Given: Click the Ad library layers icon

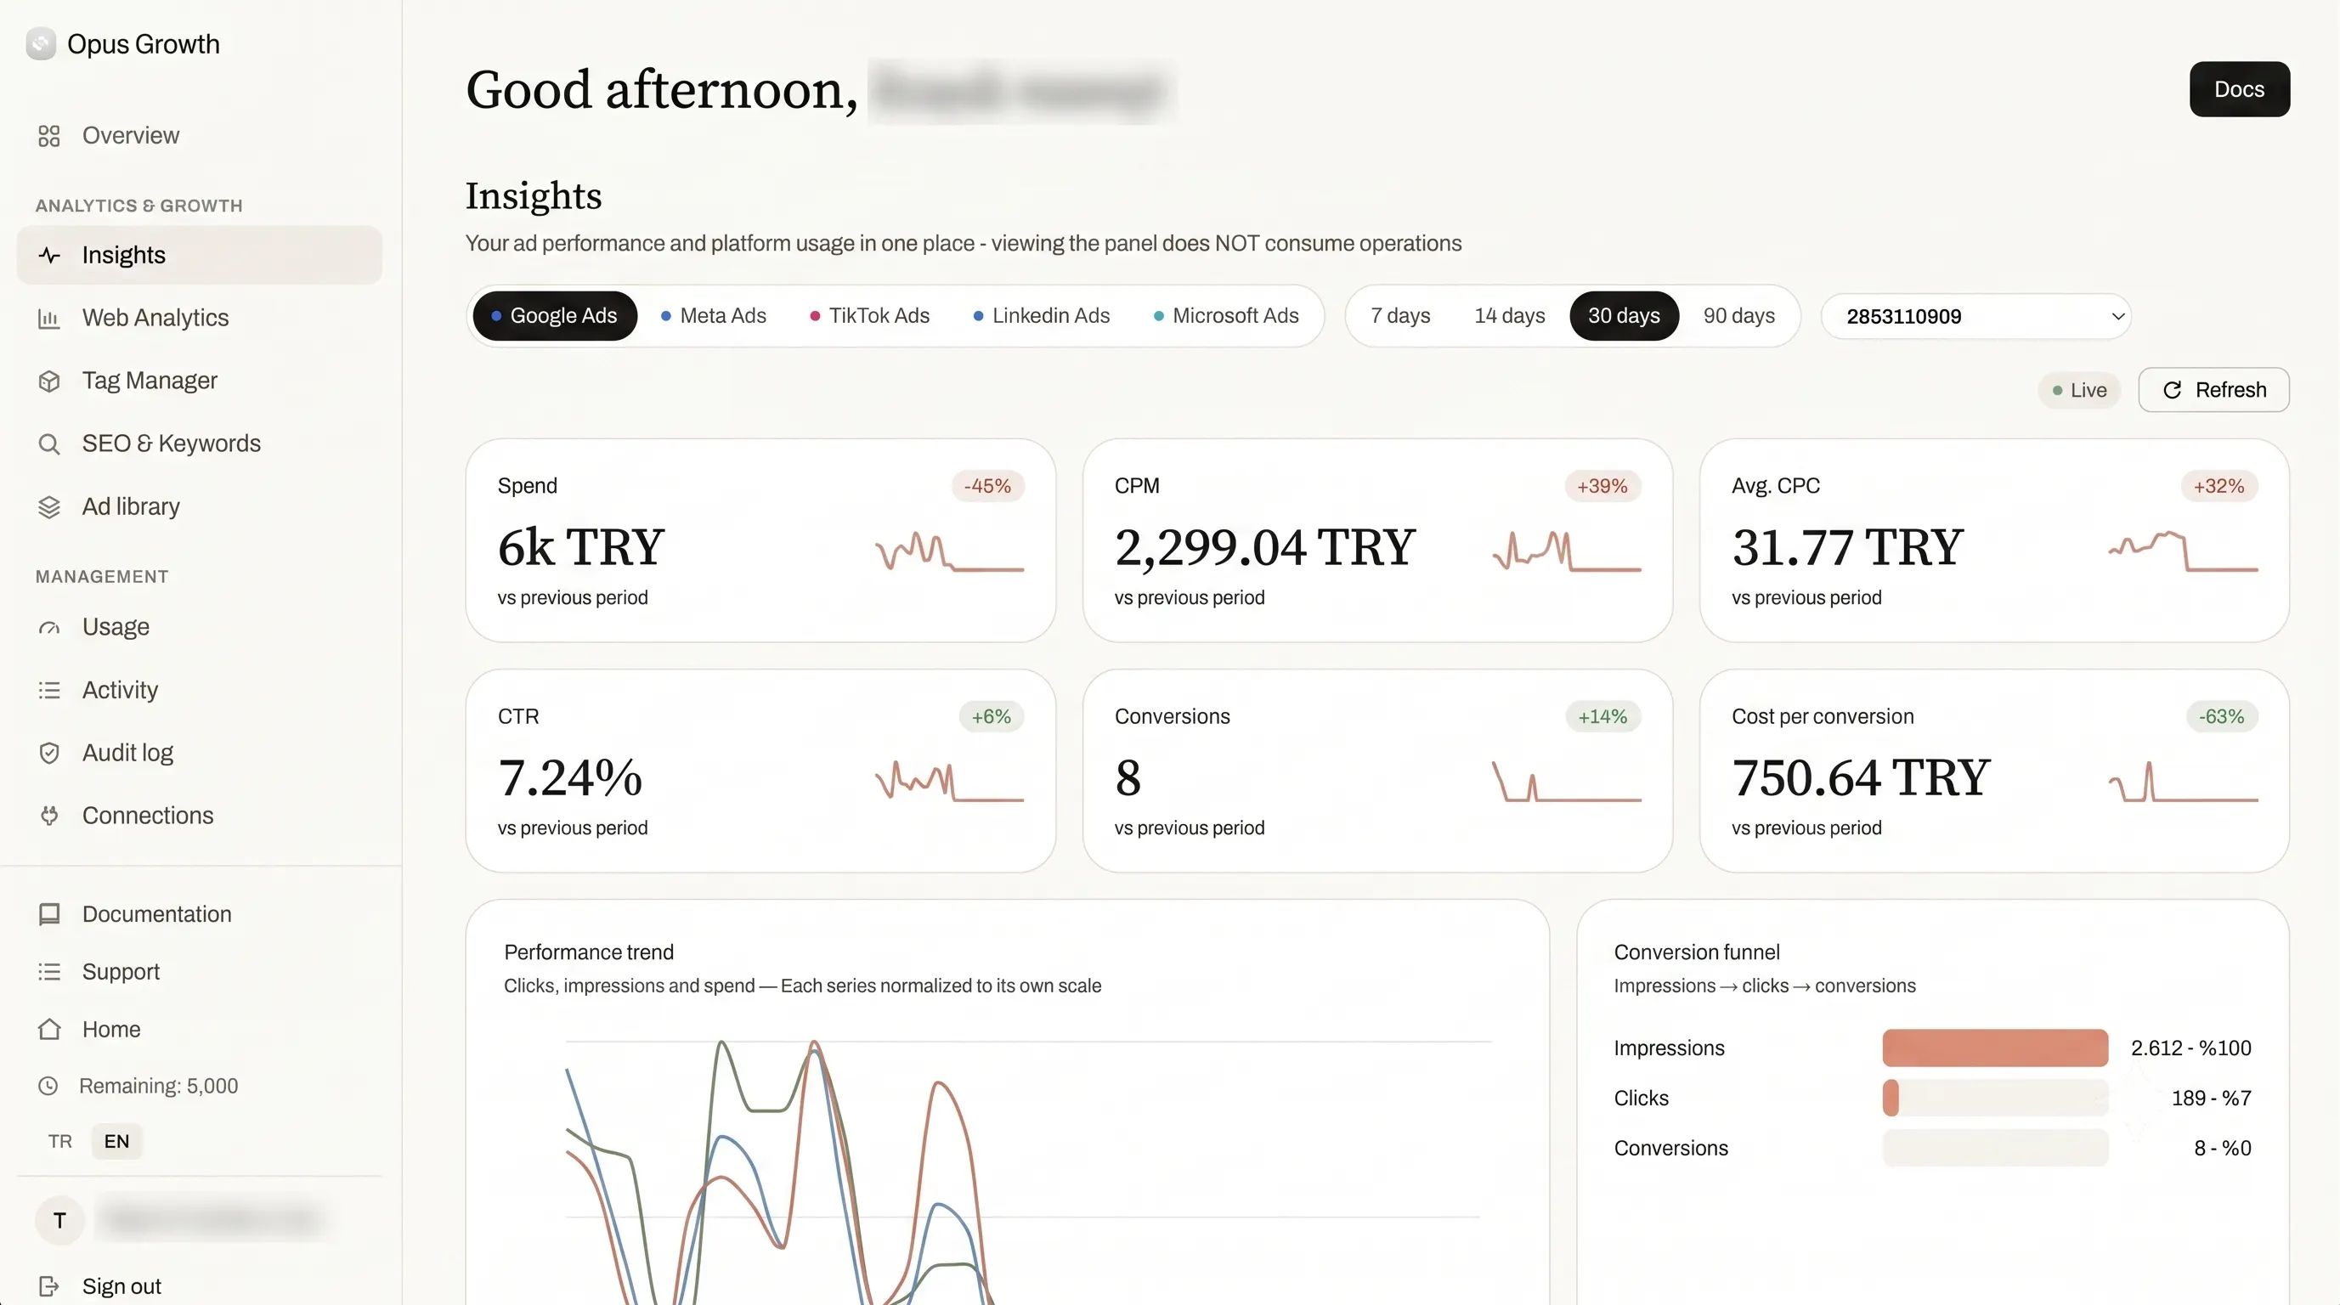Looking at the screenshot, I should click(49, 506).
